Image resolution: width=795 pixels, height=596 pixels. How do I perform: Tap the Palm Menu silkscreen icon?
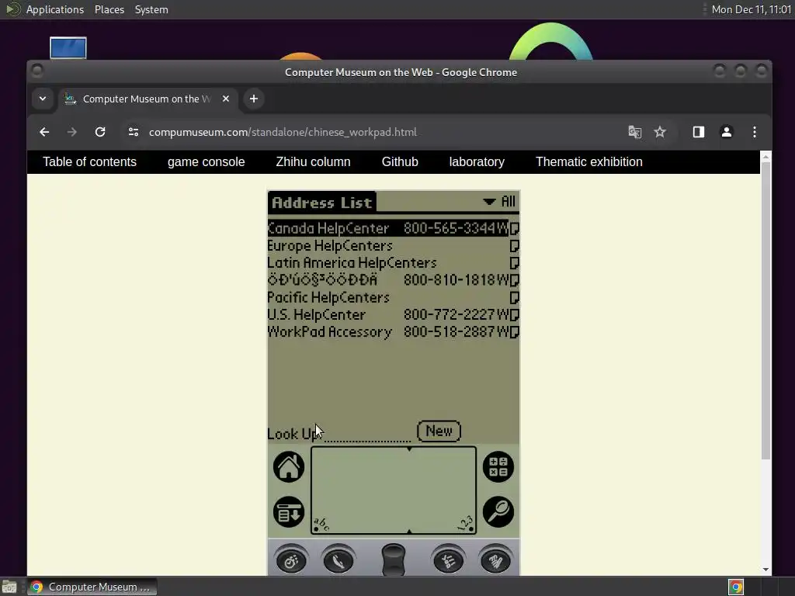point(289,512)
